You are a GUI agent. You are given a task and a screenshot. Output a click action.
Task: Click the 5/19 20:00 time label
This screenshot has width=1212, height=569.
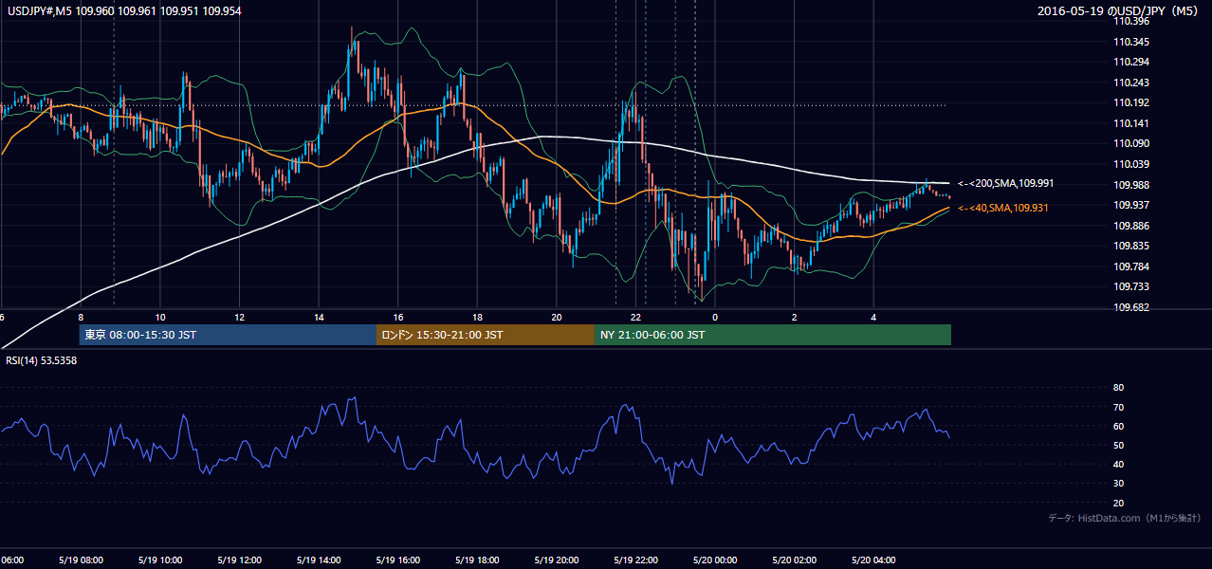click(555, 560)
